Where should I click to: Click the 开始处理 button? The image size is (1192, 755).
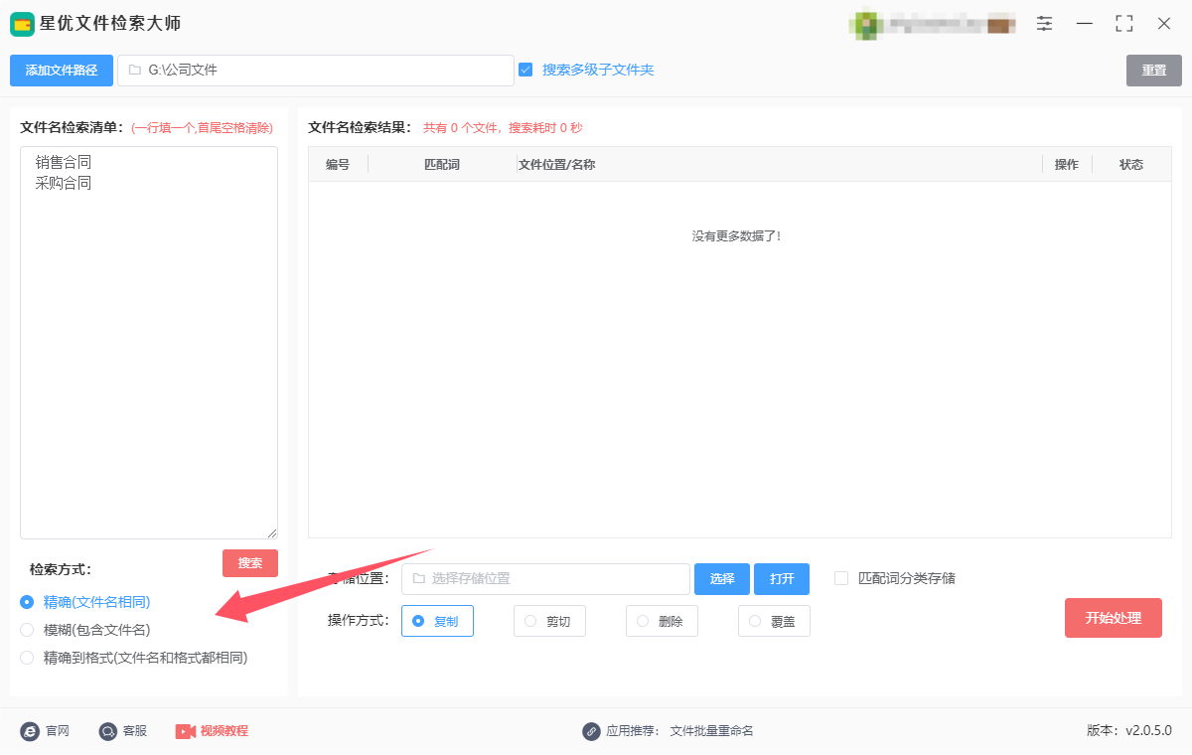pos(1114,618)
